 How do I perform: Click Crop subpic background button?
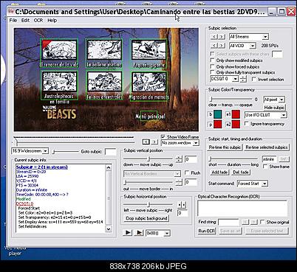tap(146, 218)
